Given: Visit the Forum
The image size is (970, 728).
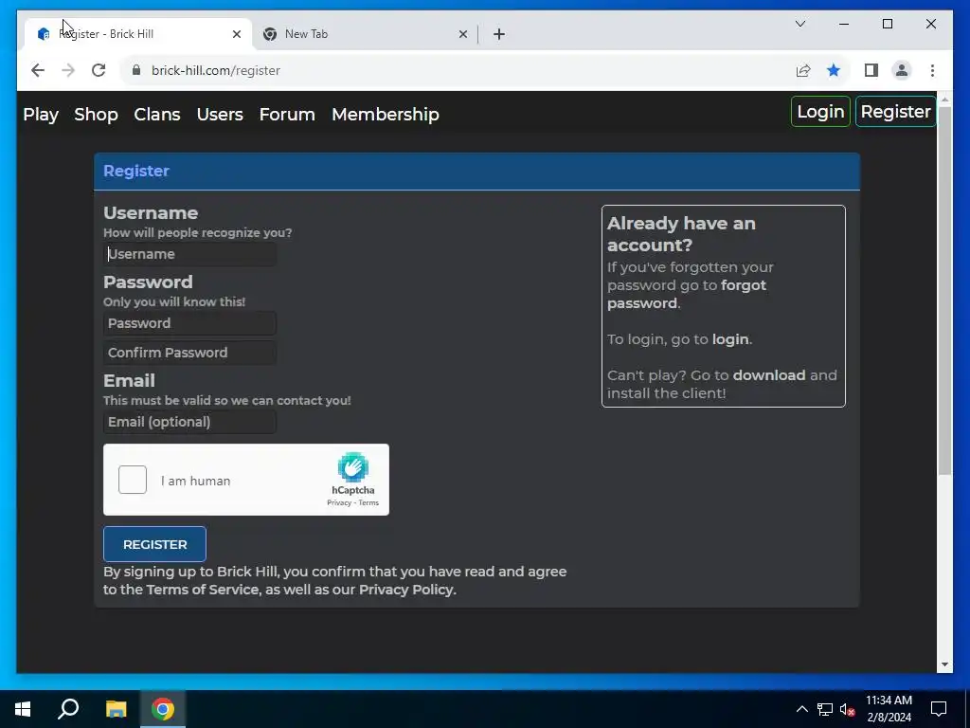Looking at the screenshot, I should [x=287, y=114].
